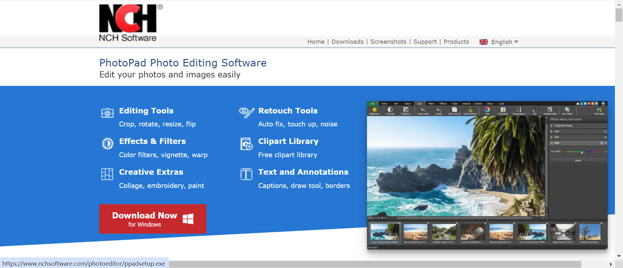Click 'Auto fix, touch up, noise' text
Screen dimensions: 623x268
click(298, 124)
